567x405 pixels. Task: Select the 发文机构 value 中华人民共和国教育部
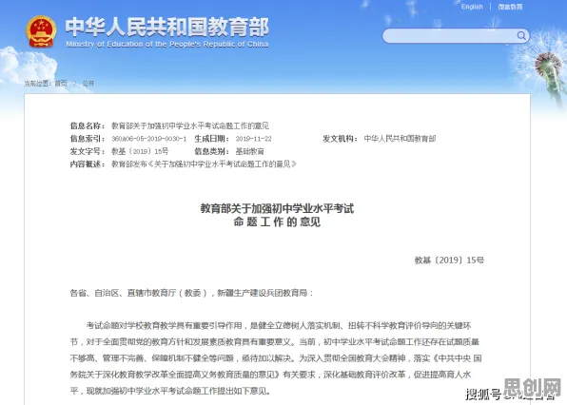(x=400, y=139)
